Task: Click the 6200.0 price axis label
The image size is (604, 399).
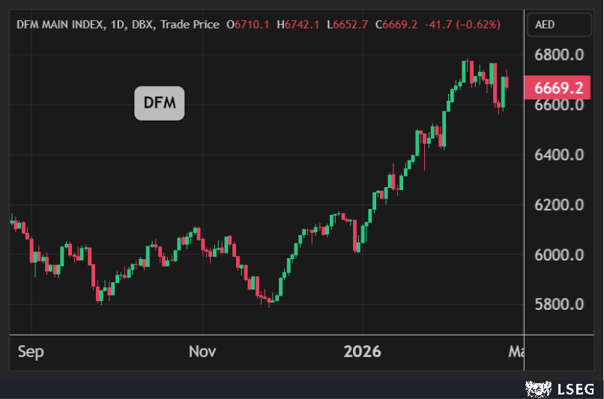Action: point(558,204)
